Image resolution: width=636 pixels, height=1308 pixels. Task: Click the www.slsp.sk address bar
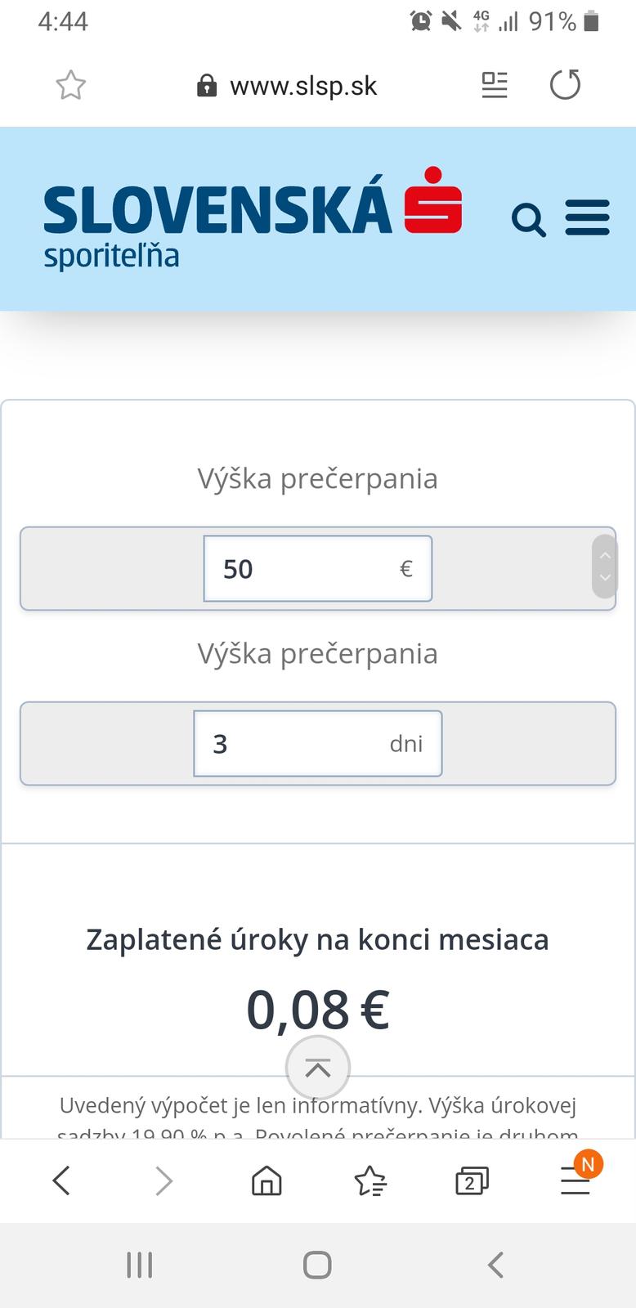(302, 86)
